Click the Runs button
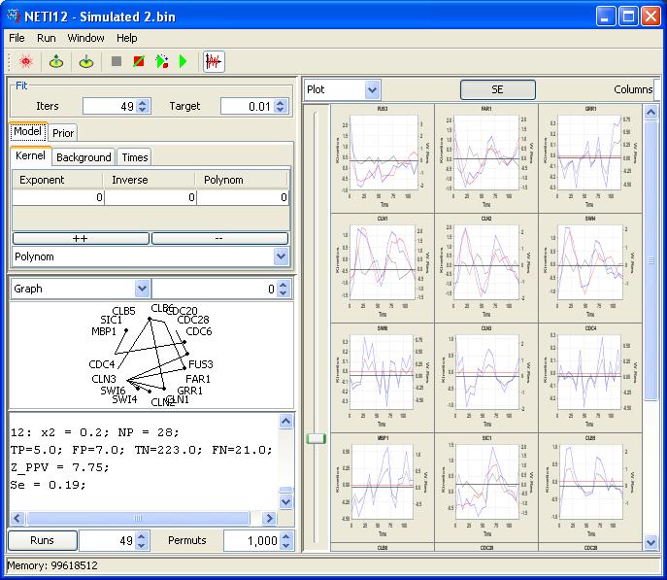 click(42, 540)
